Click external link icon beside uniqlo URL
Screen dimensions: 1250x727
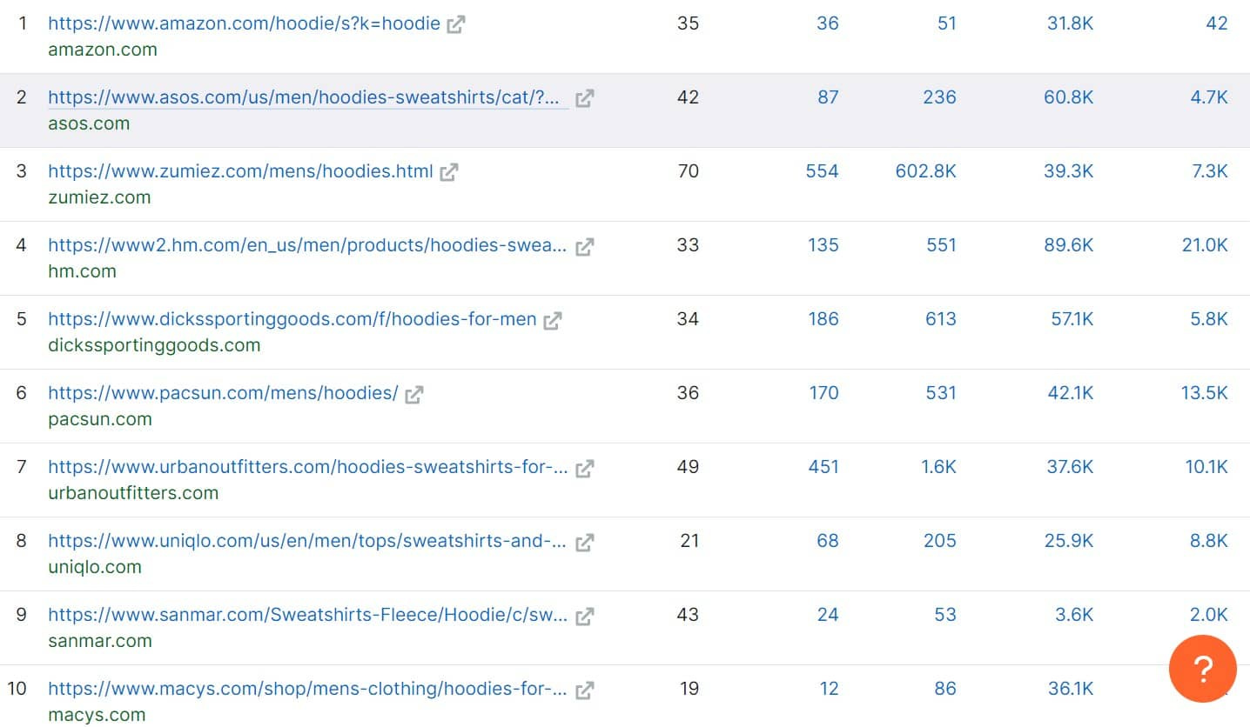[x=584, y=541]
